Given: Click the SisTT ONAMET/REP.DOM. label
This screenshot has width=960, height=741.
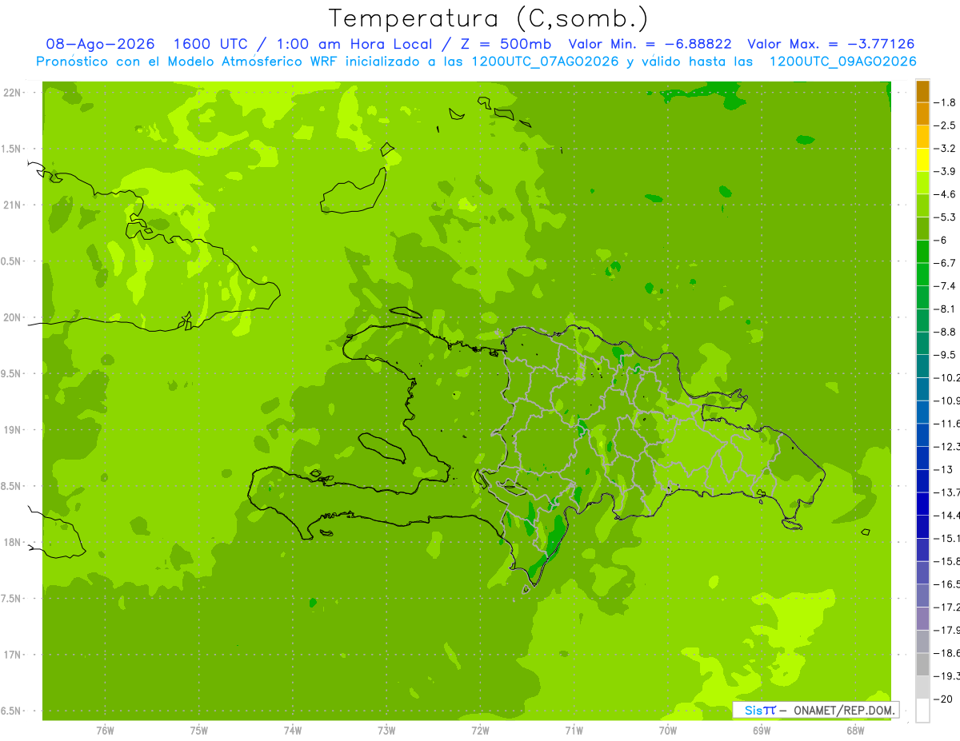Looking at the screenshot, I should pyautogui.click(x=816, y=710).
